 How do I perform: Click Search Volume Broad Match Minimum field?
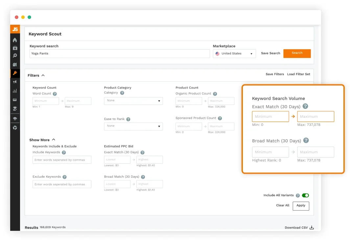click(x=270, y=152)
